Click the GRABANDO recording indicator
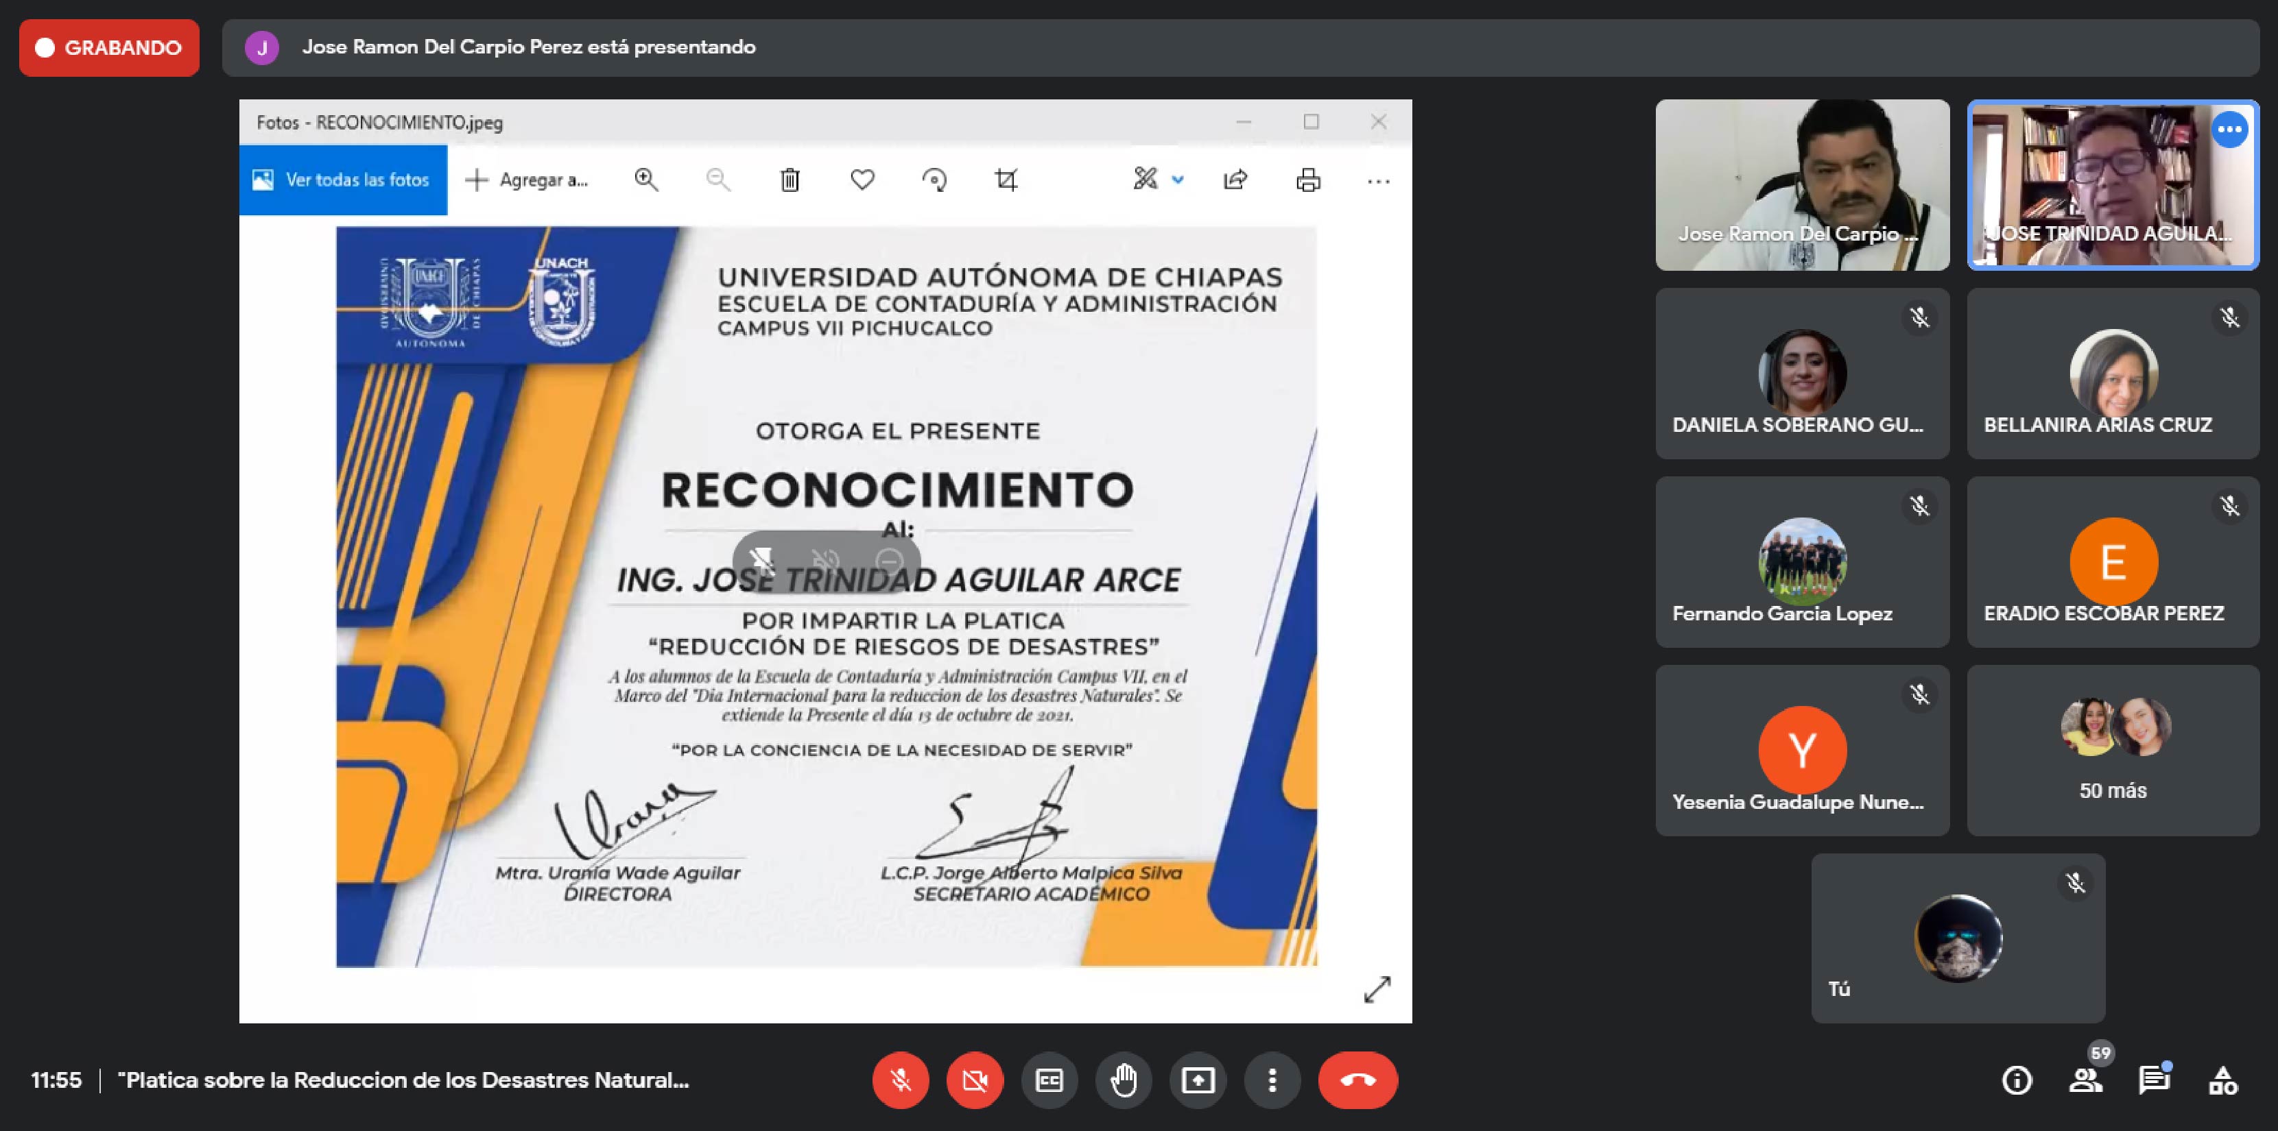Viewport: 2278px width, 1131px height. coord(109,48)
